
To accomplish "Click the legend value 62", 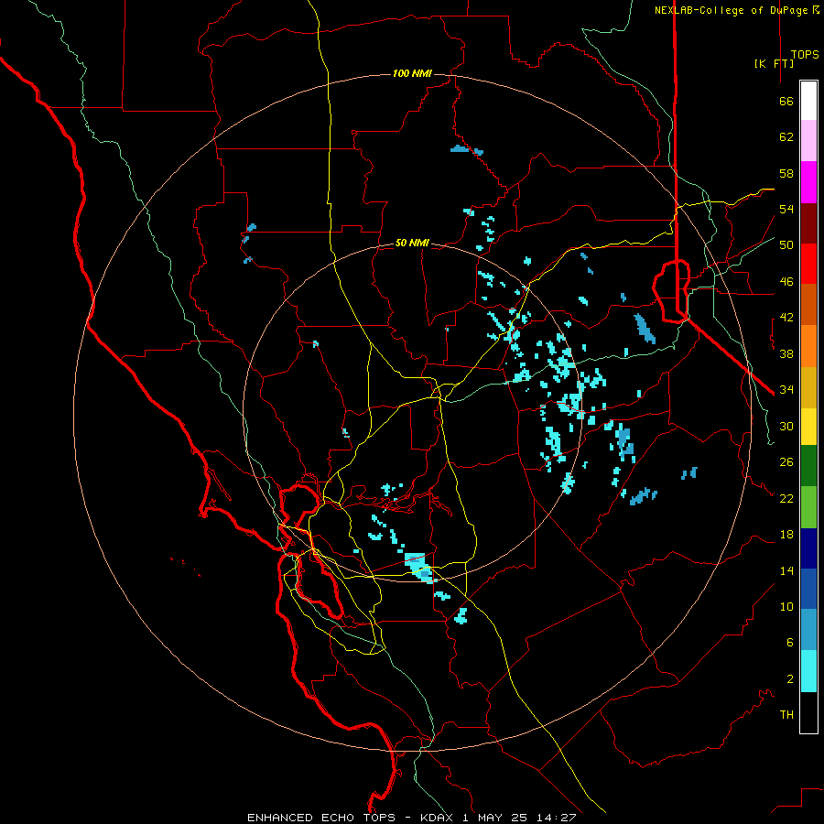I will (786, 137).
